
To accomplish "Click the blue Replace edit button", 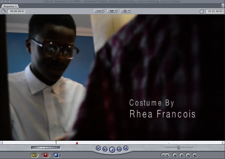I will click(56, 155).
